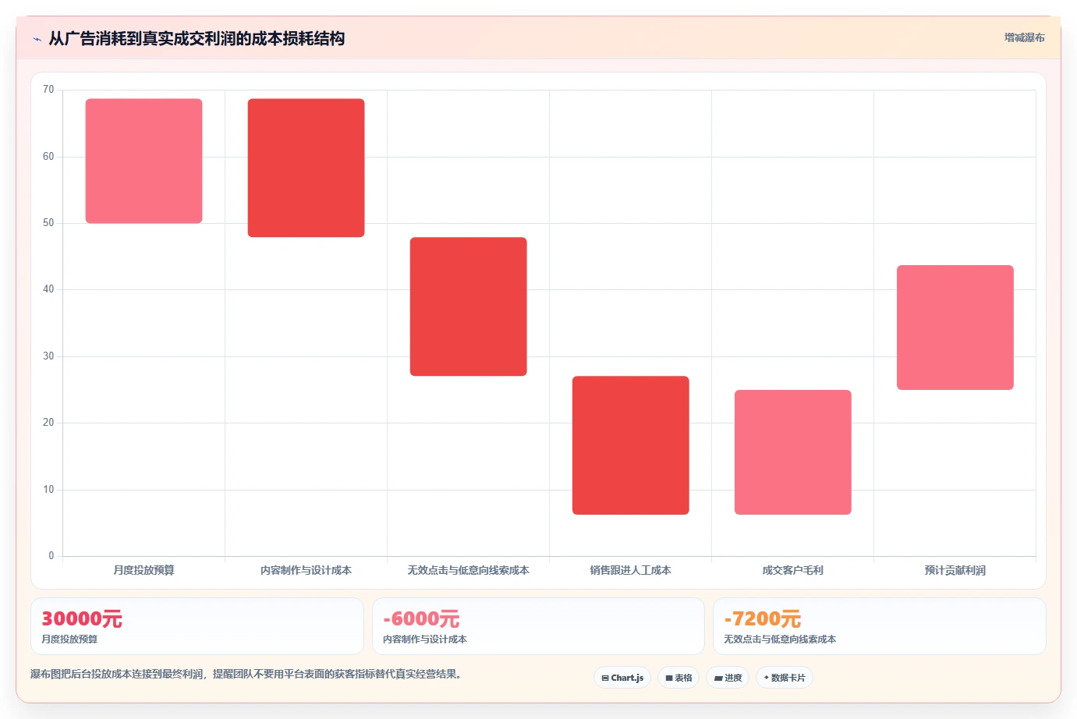Click the footer note starting 瀑布图把后台投放成本

246,674
